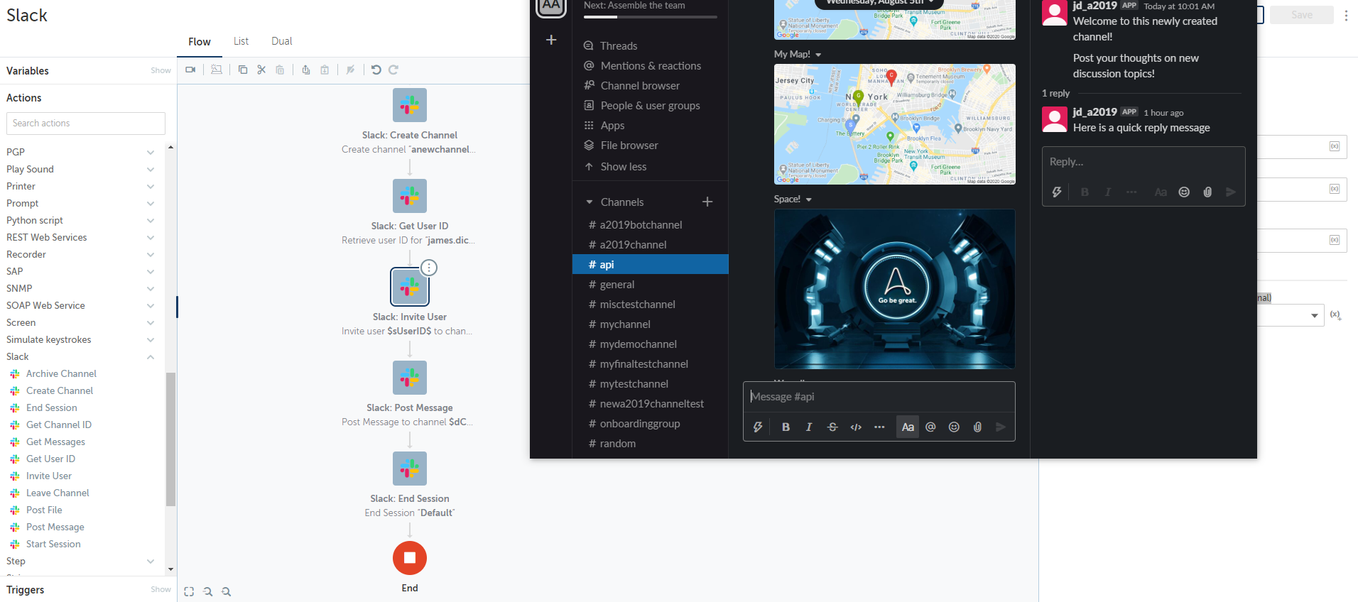This screenshot has width=1358, height=602.
Task: Click the Slack: Post Message node icon
Action: (410, 378)
